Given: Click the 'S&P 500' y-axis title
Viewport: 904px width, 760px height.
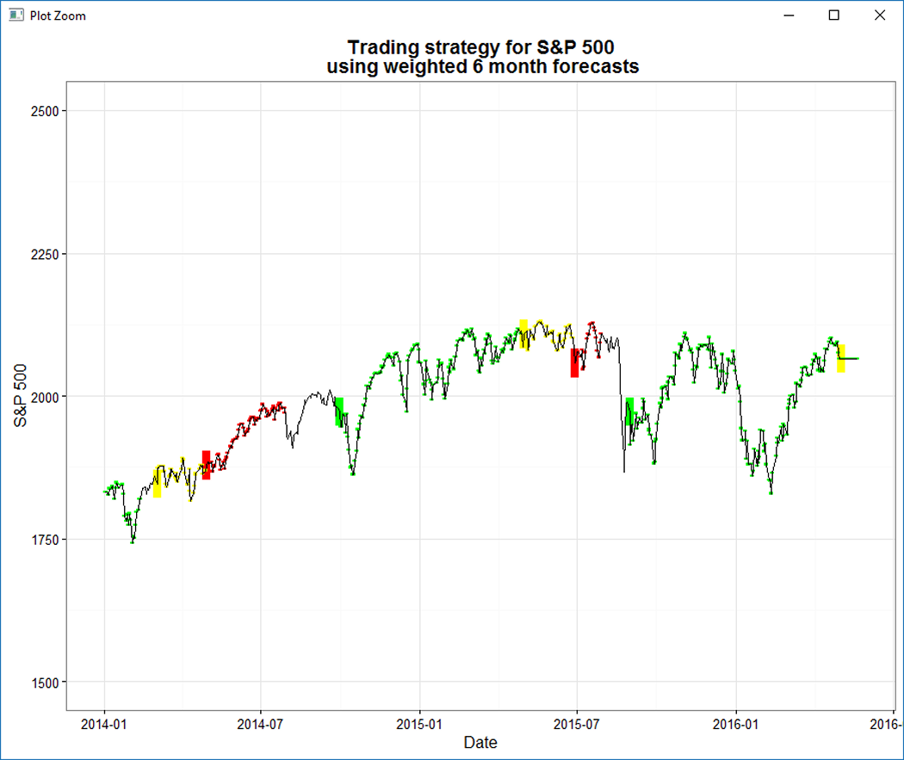Looking at the screenshot, I should pos(20,395).
